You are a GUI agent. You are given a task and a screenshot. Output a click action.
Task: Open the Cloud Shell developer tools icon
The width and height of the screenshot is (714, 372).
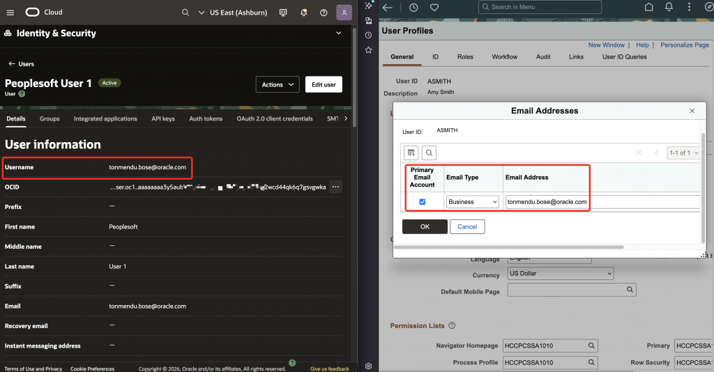click(283, 13)
